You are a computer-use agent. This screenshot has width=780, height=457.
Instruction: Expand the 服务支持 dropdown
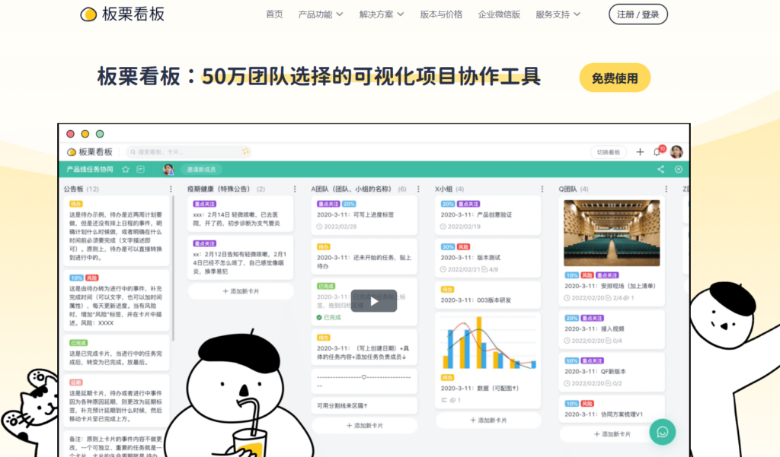[558, 14]
